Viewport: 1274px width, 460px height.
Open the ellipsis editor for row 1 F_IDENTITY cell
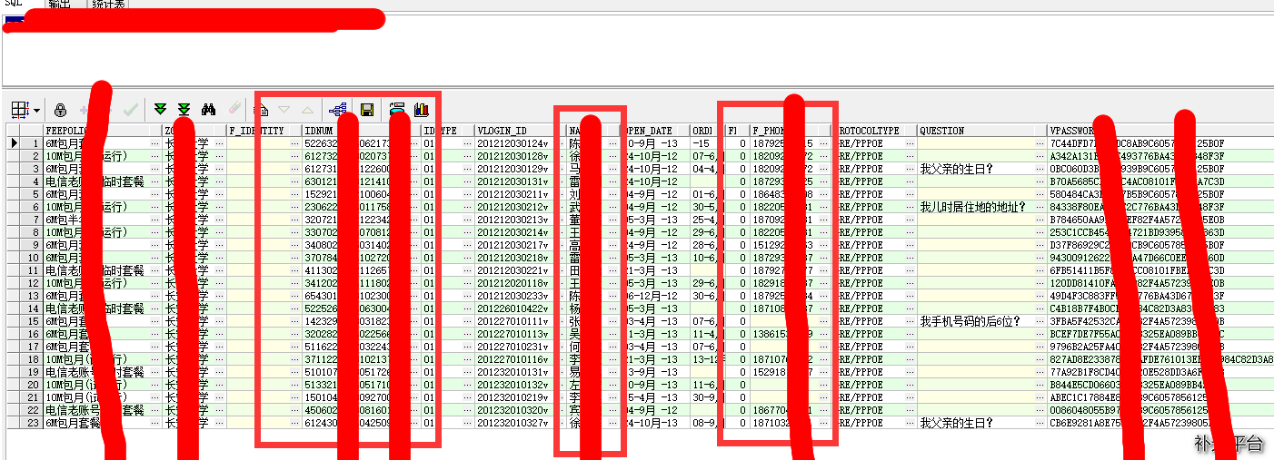pos(294,143)
